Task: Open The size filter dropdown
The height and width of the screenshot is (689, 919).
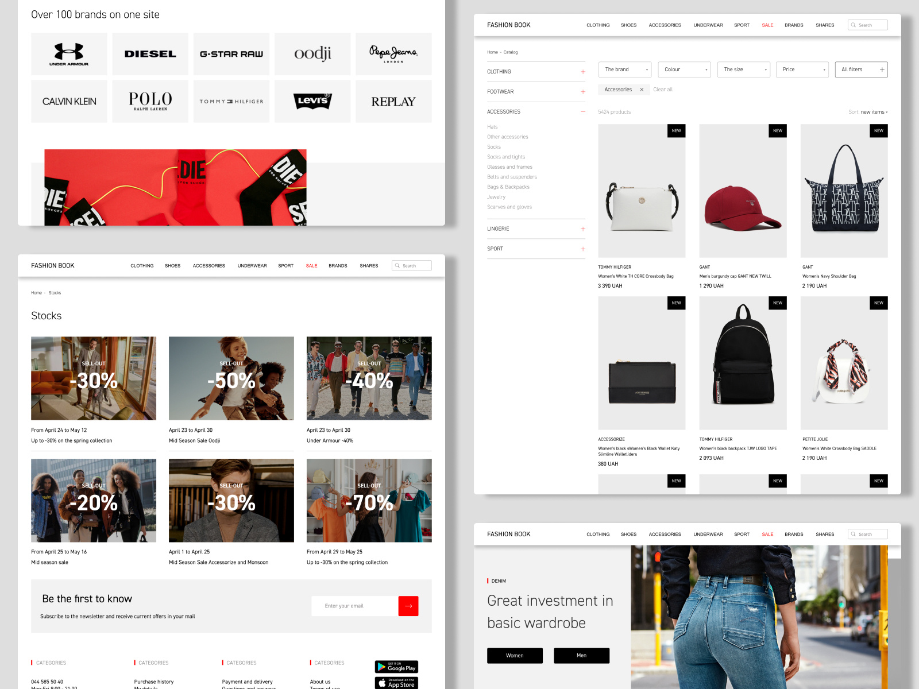Action: pos(744,69)
